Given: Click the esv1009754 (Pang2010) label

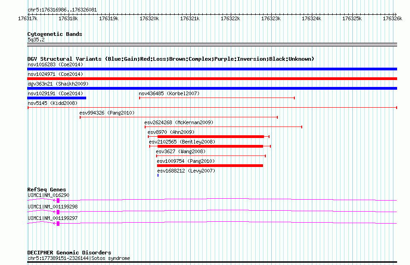Looking at the screenshot, I should [186, 161].
